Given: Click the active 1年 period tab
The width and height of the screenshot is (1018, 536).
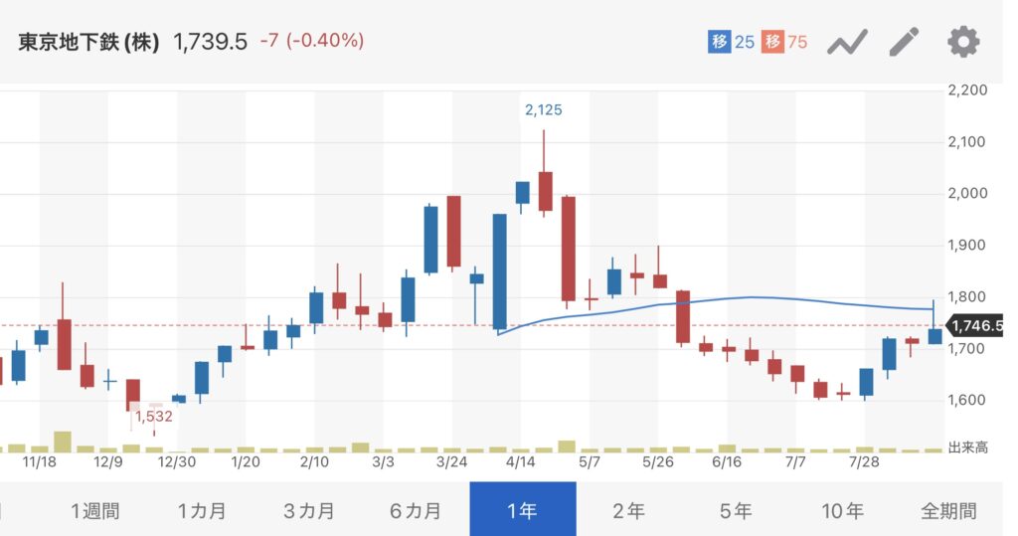Looking at the screenshot, I should [523, 511].
